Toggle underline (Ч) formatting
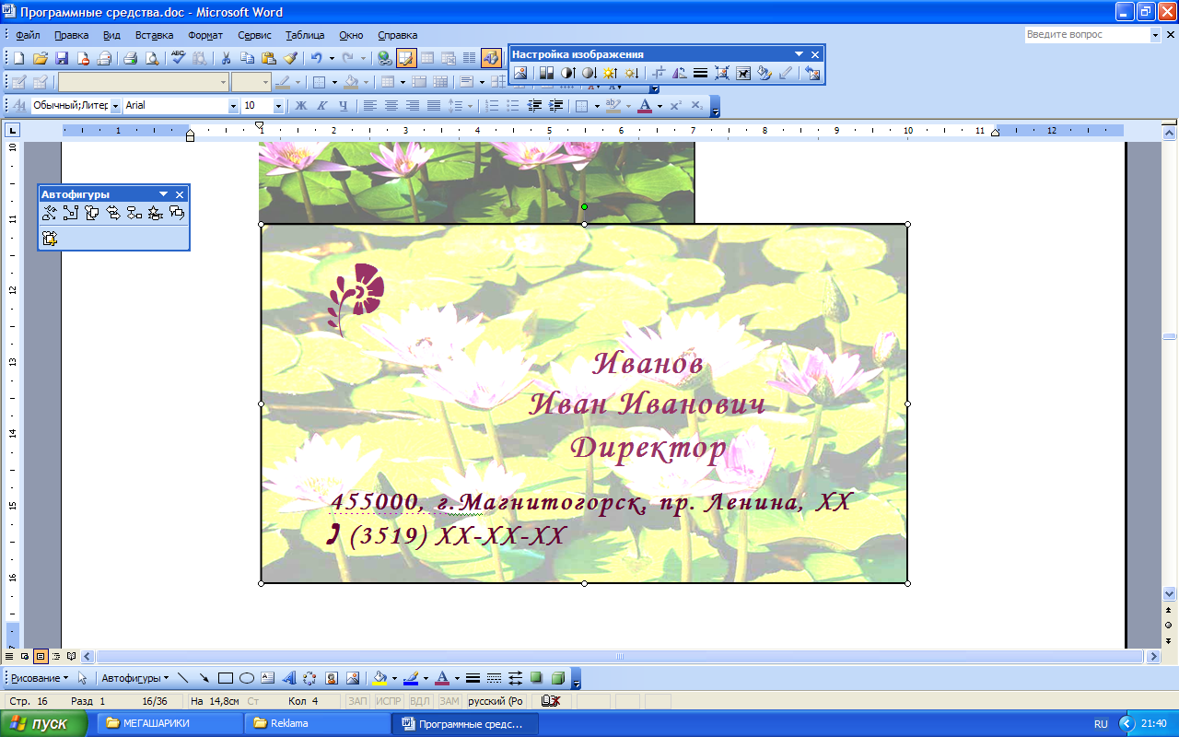Viewport: 1179px width, 737px height. click(x=343, y=105)
